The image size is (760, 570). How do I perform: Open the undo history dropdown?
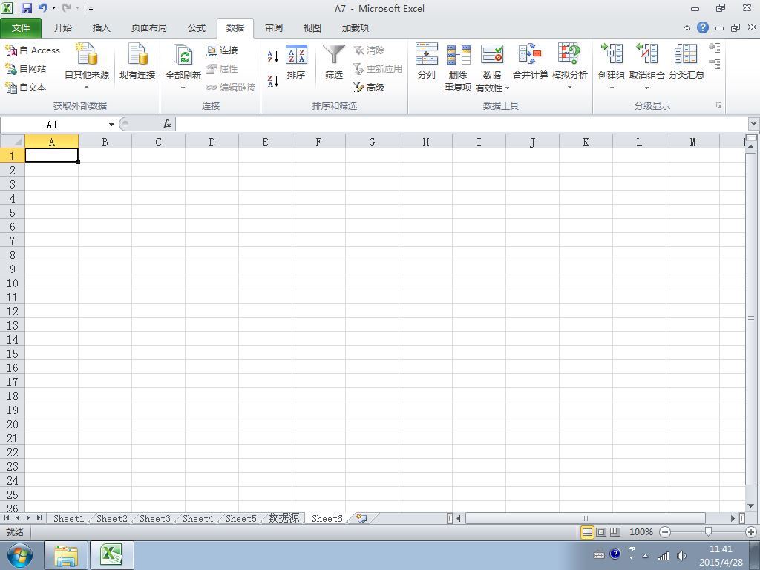point(53,8)
